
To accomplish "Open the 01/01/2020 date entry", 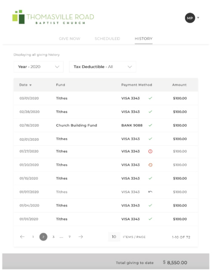I will coord(29,219).
